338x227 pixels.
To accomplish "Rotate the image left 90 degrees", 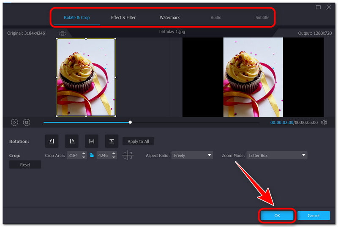I will 52,141.
